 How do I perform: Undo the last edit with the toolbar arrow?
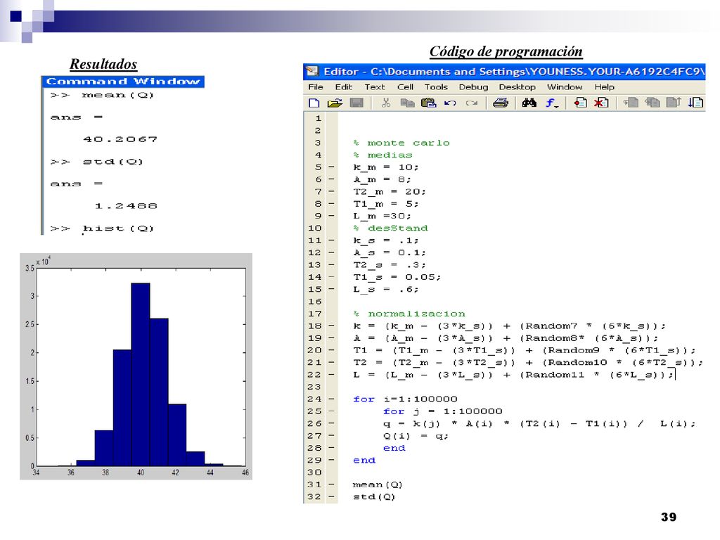[x=450, y=103]
